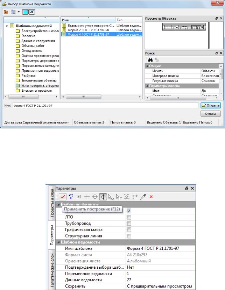Open the view mode list icon

click(x=14, y=12)
